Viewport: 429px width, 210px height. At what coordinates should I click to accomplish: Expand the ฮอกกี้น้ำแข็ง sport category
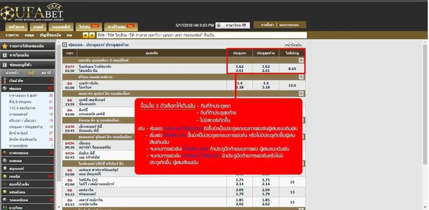pos(27,184)
